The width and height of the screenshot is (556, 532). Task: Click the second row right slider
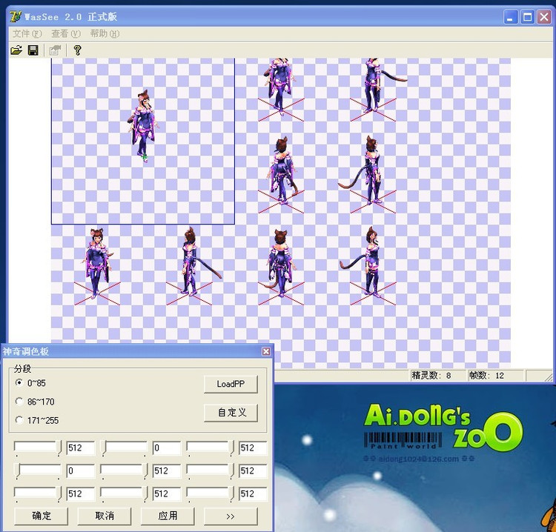click(211, 471)
